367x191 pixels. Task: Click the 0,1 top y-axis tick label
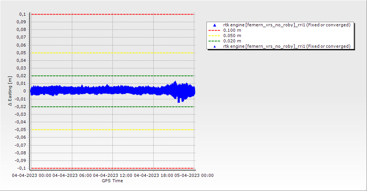pyautogui.click(x=22, y=14)
